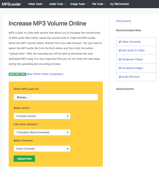Click the globe icon beside Compress Videos
The image size is (159, 171).
120,59
